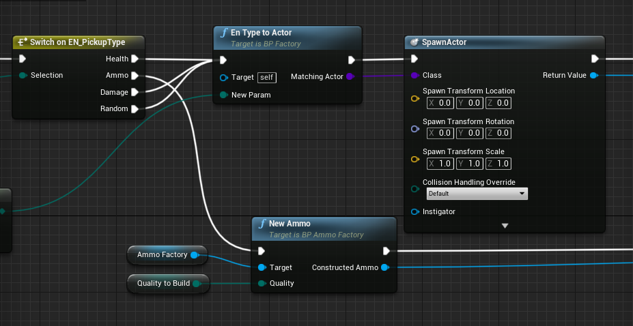The height and width of the screenshot is (326, 633).
Task: Click the Matching Actor output pin
Action: tap(350, 76)
